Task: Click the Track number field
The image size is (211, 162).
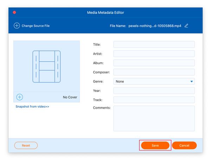Action: (x=154, y=100)
